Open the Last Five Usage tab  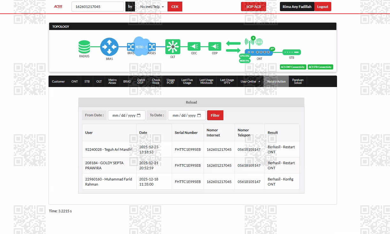[x=187, y=82]
